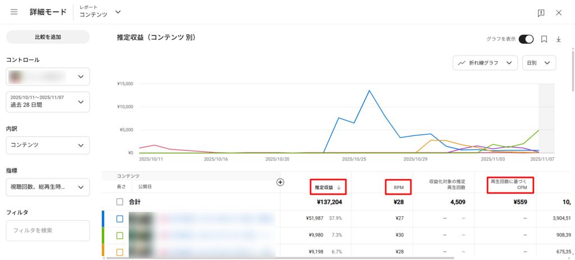
Task: Click the フィルタを検索 search field
Action: (x=48, y=230)
